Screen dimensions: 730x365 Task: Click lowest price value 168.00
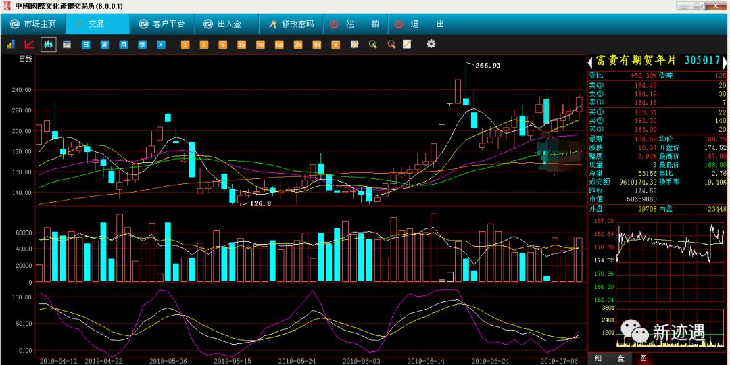click(716, 165)
